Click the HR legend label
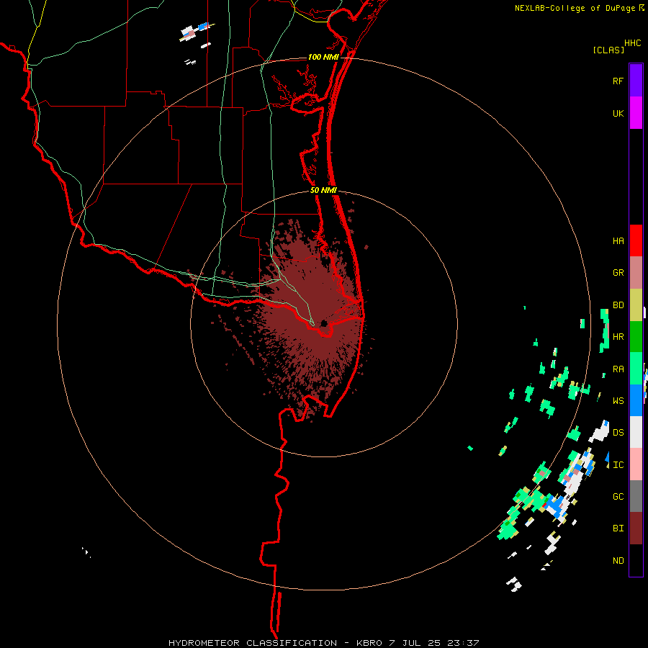 click(x=618, y=337)
